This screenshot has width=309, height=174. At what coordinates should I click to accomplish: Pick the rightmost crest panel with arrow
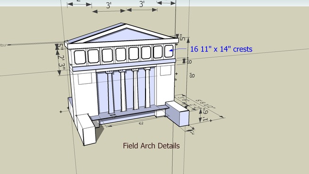[169, 51]
